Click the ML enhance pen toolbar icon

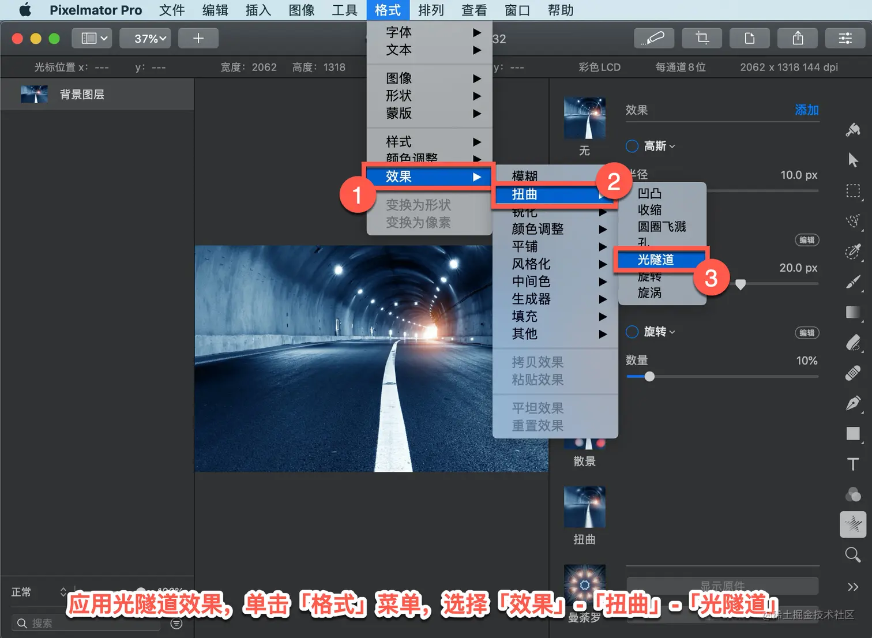click(653, 38)
